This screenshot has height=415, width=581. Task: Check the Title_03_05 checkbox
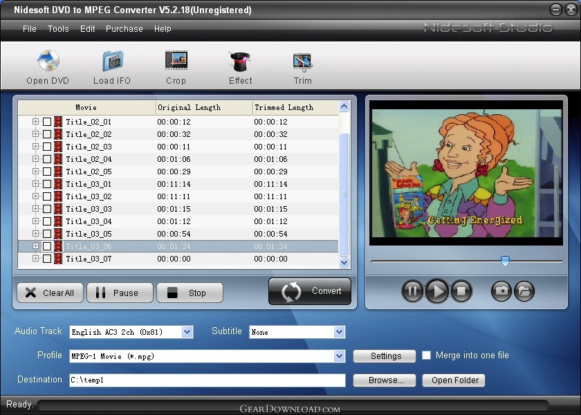coord(47,234)
